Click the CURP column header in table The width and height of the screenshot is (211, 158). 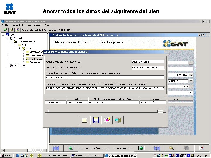[x=77, y=99]
